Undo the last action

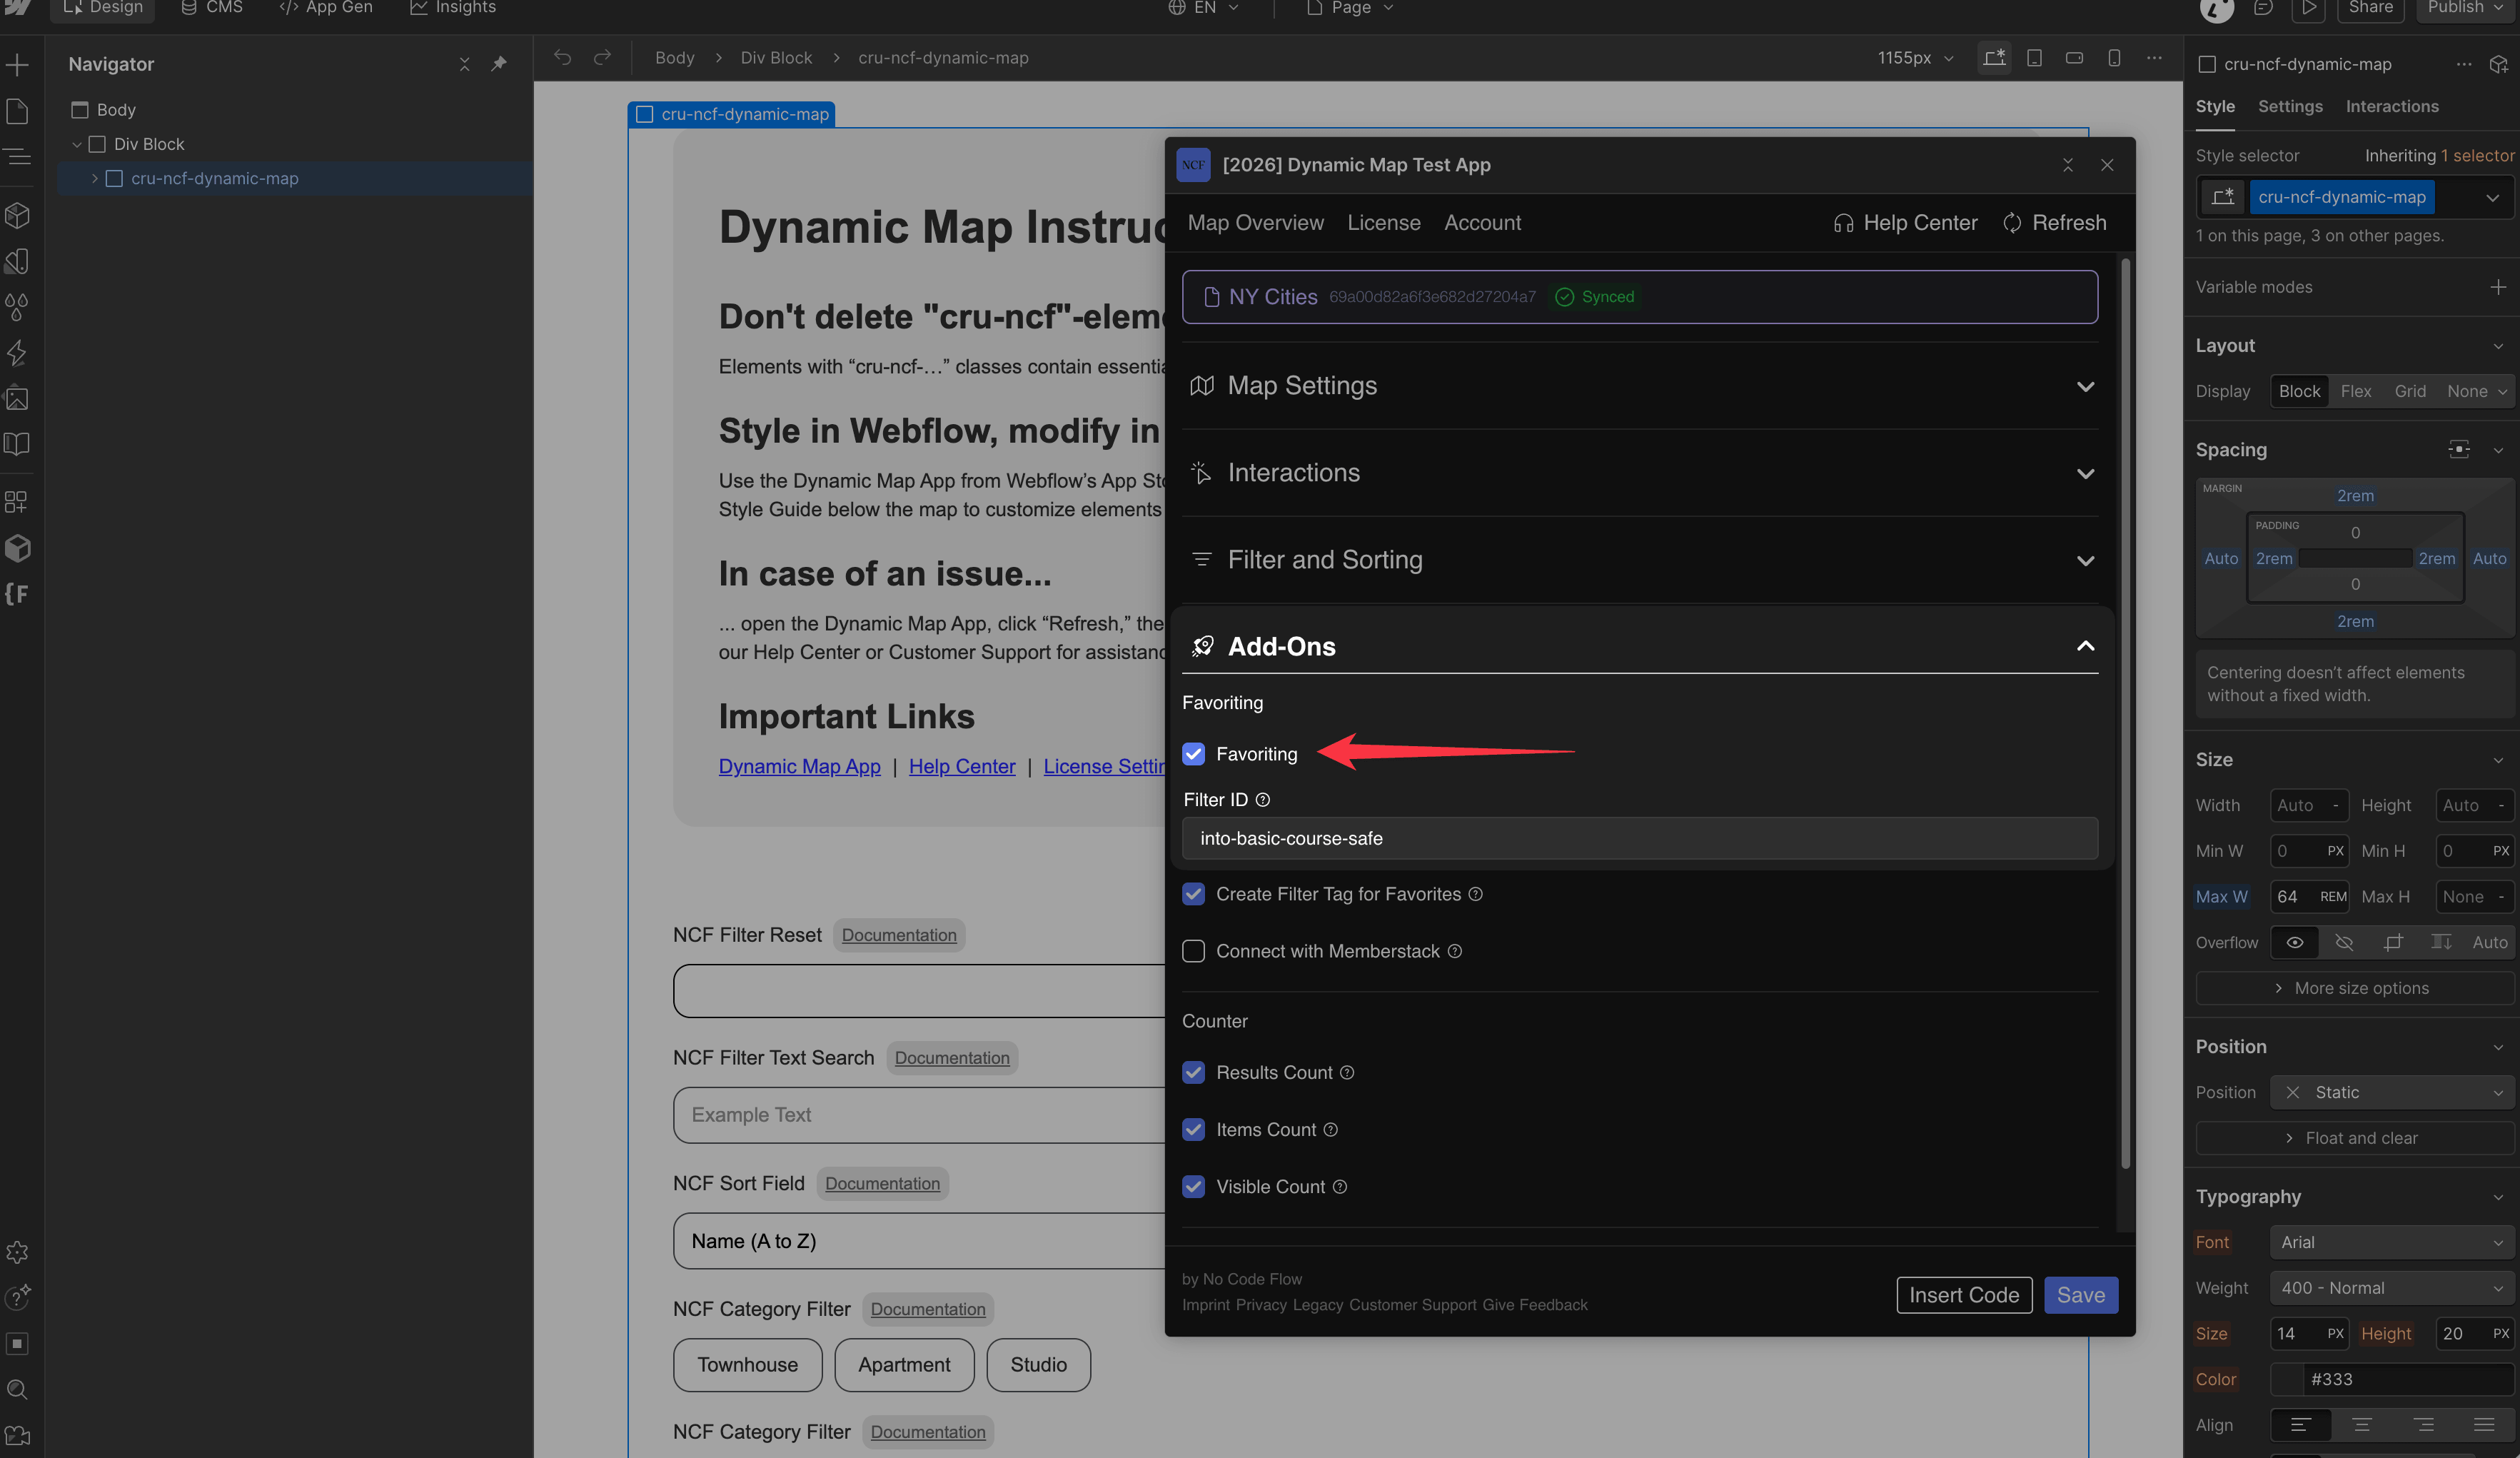(563, 58)
